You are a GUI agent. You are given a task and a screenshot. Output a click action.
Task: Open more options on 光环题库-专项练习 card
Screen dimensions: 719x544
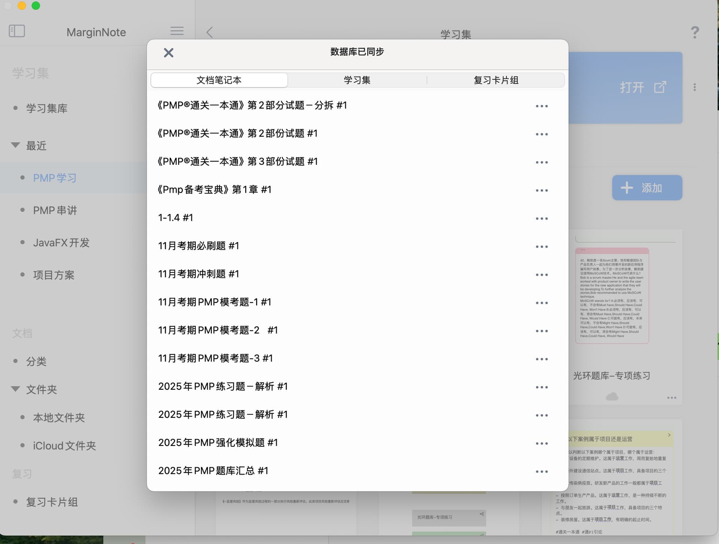[x=671, y=398]
